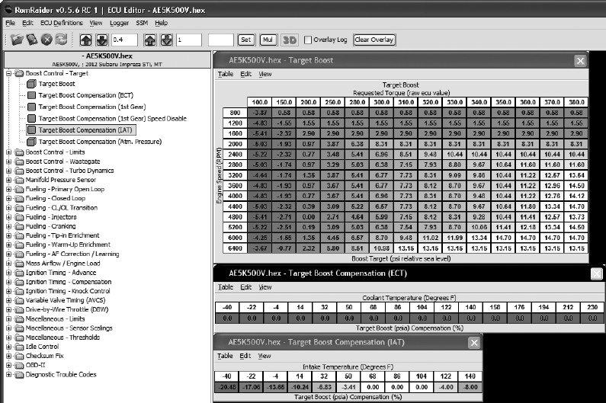Click the fine increment value field 0.4

pyautogui.click(x=124, y=40)
